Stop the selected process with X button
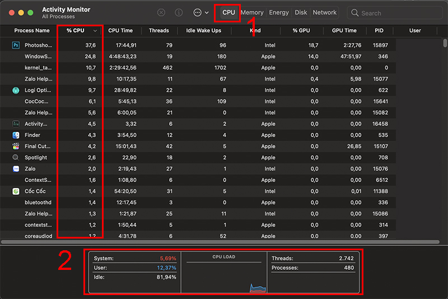This screenshot has width=448, height=299. tap(161, 12)
